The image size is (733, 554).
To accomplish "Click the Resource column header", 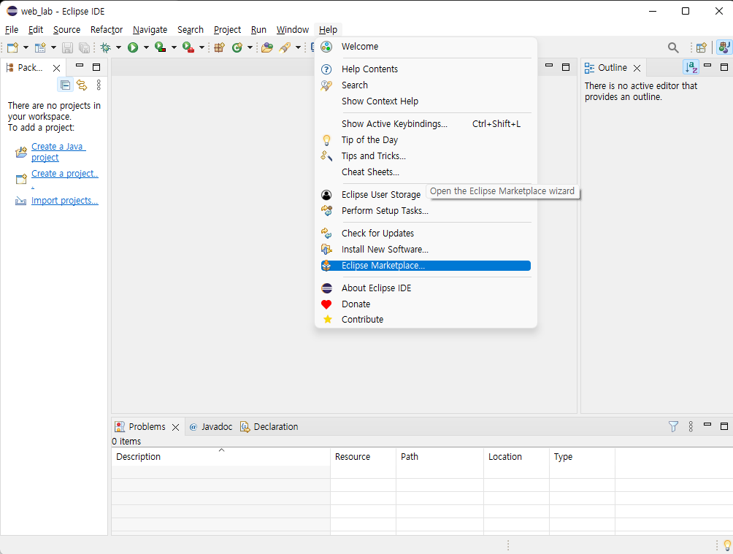I will pyautogui.click(x=364, y=457).
